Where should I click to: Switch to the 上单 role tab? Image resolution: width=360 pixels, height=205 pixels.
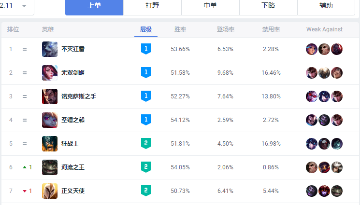(94, 6)
